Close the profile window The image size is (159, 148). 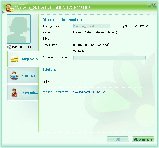pos(154,5)
